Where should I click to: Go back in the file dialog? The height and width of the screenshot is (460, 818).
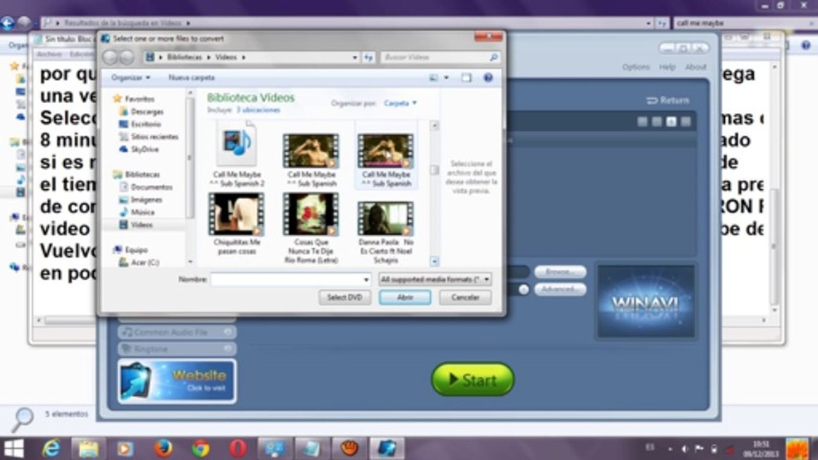109,57
